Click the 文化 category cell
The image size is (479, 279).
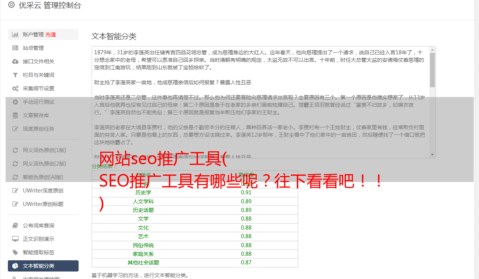tap(143, 228)
